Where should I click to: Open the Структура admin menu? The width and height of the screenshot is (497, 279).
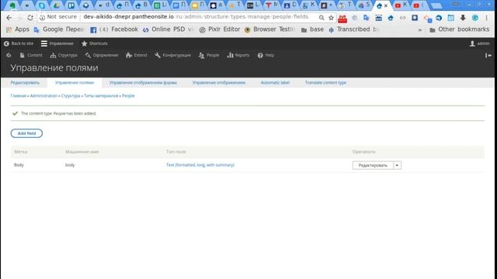pyautogui.click(x=64, y=55)
